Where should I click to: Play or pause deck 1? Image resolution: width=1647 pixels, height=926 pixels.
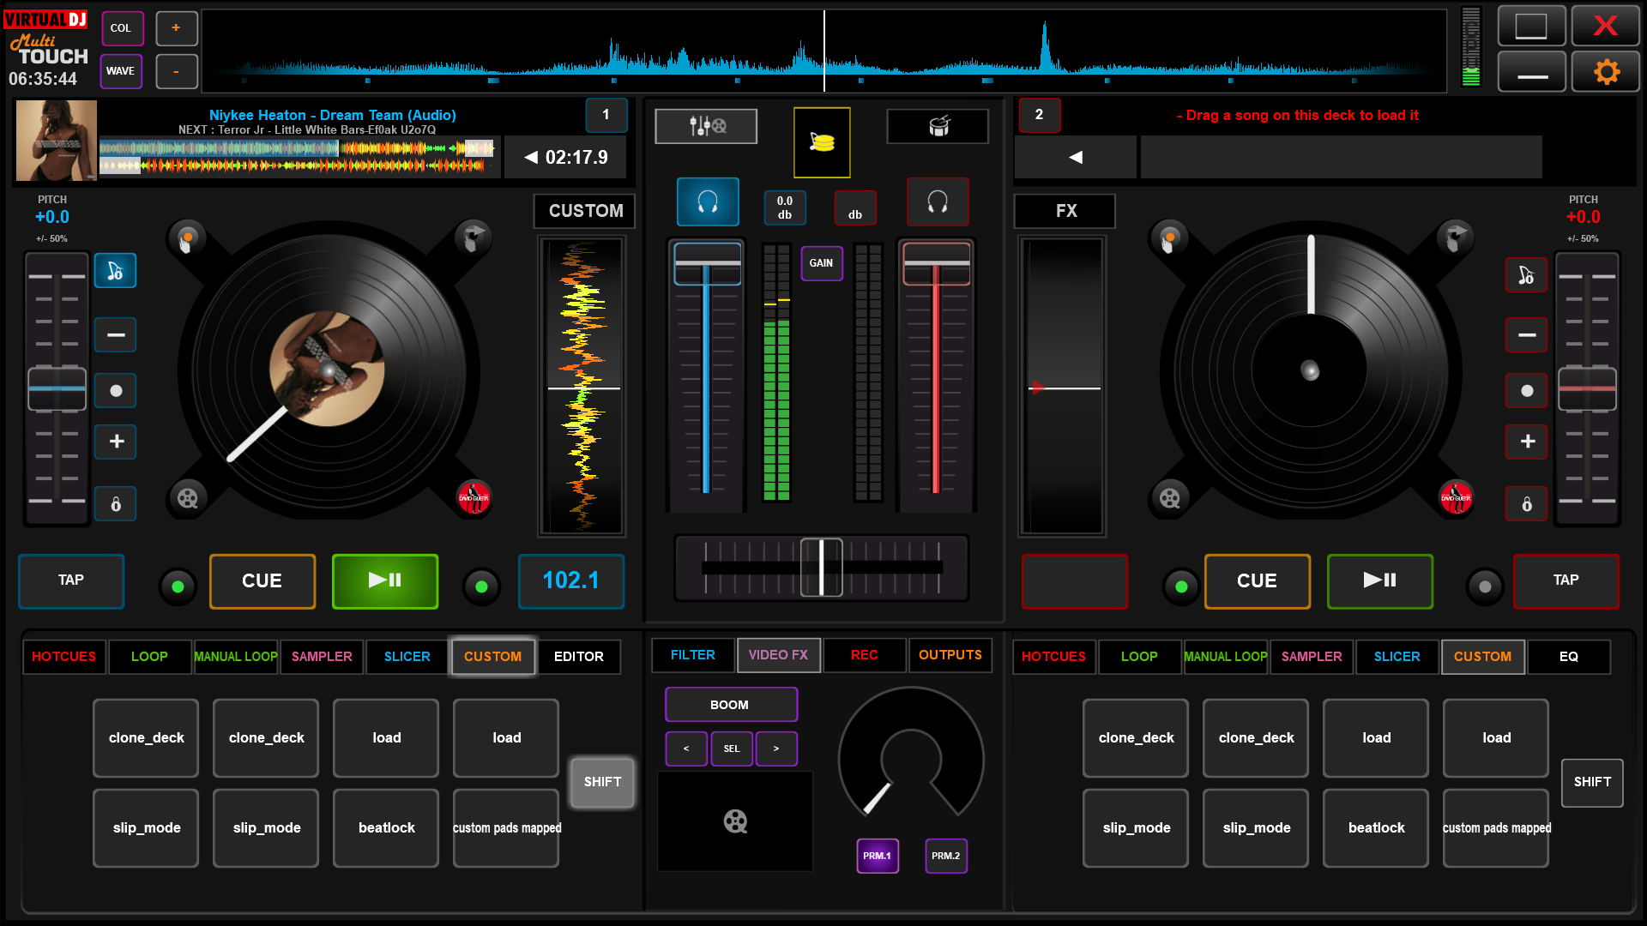385,581
